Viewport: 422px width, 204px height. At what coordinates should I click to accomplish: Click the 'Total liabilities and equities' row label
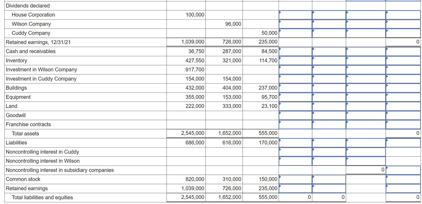(42, 198)
